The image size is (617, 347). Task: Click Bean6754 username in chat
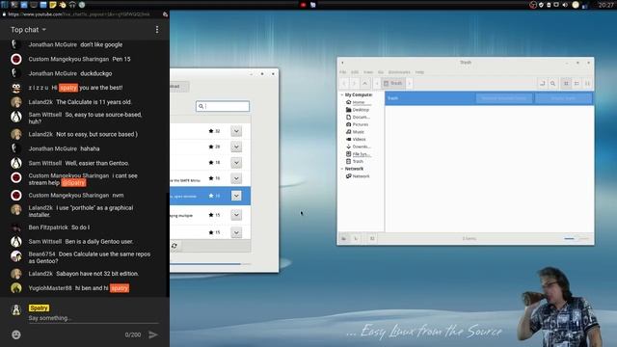click(x=42, y=254)
